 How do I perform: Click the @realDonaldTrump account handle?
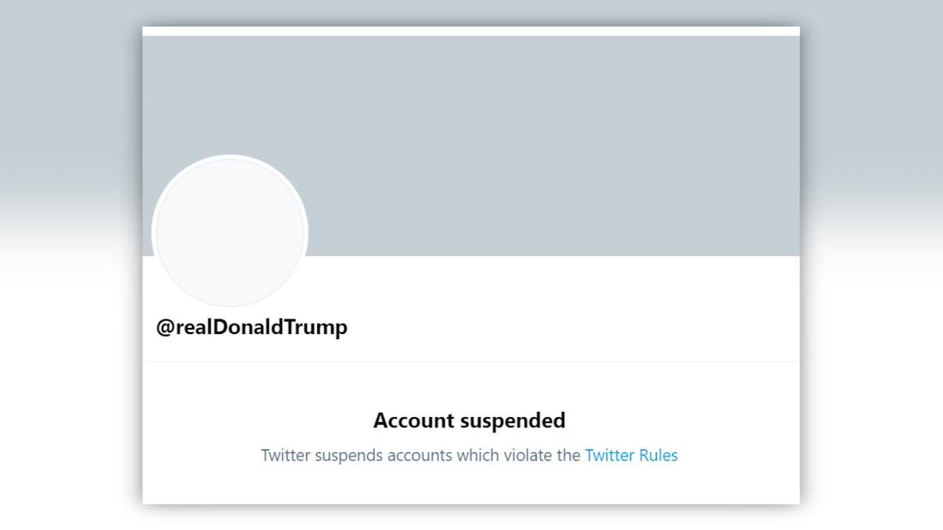251,327
